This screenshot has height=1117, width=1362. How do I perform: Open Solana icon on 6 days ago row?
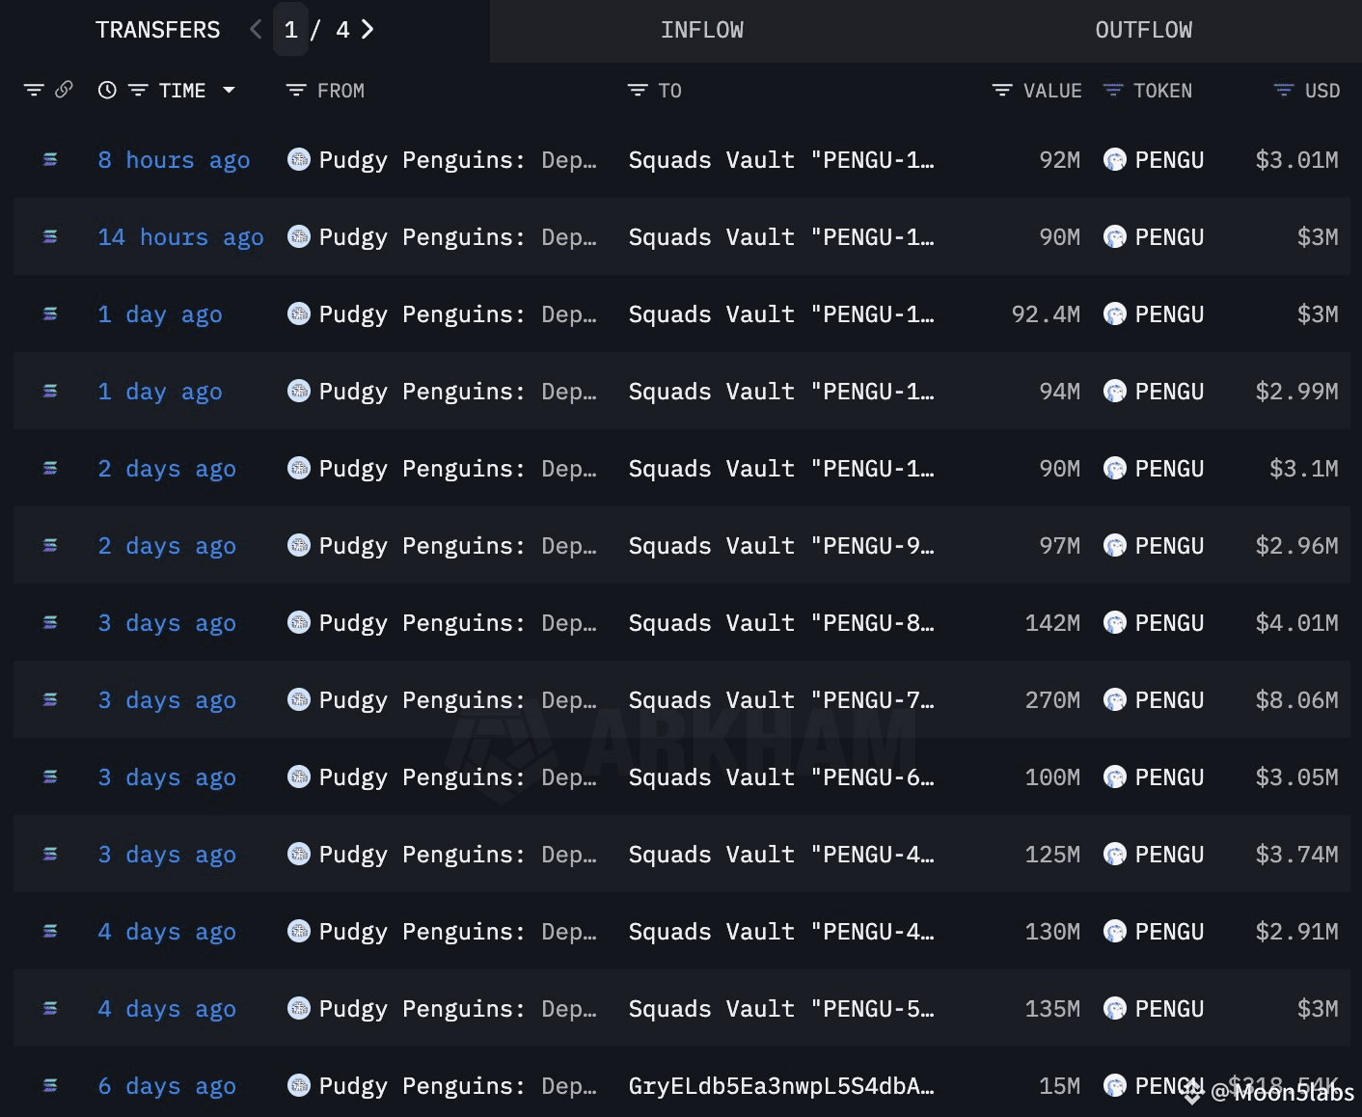[x=50, y=1086]
